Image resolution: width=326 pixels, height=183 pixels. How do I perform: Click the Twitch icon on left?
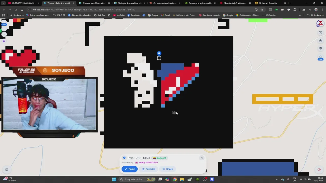pyautogui.click(x=4, y=41)
